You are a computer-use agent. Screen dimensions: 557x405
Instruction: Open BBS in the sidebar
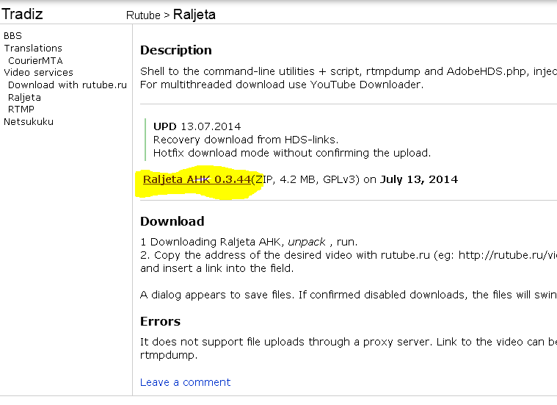[12, 35]
